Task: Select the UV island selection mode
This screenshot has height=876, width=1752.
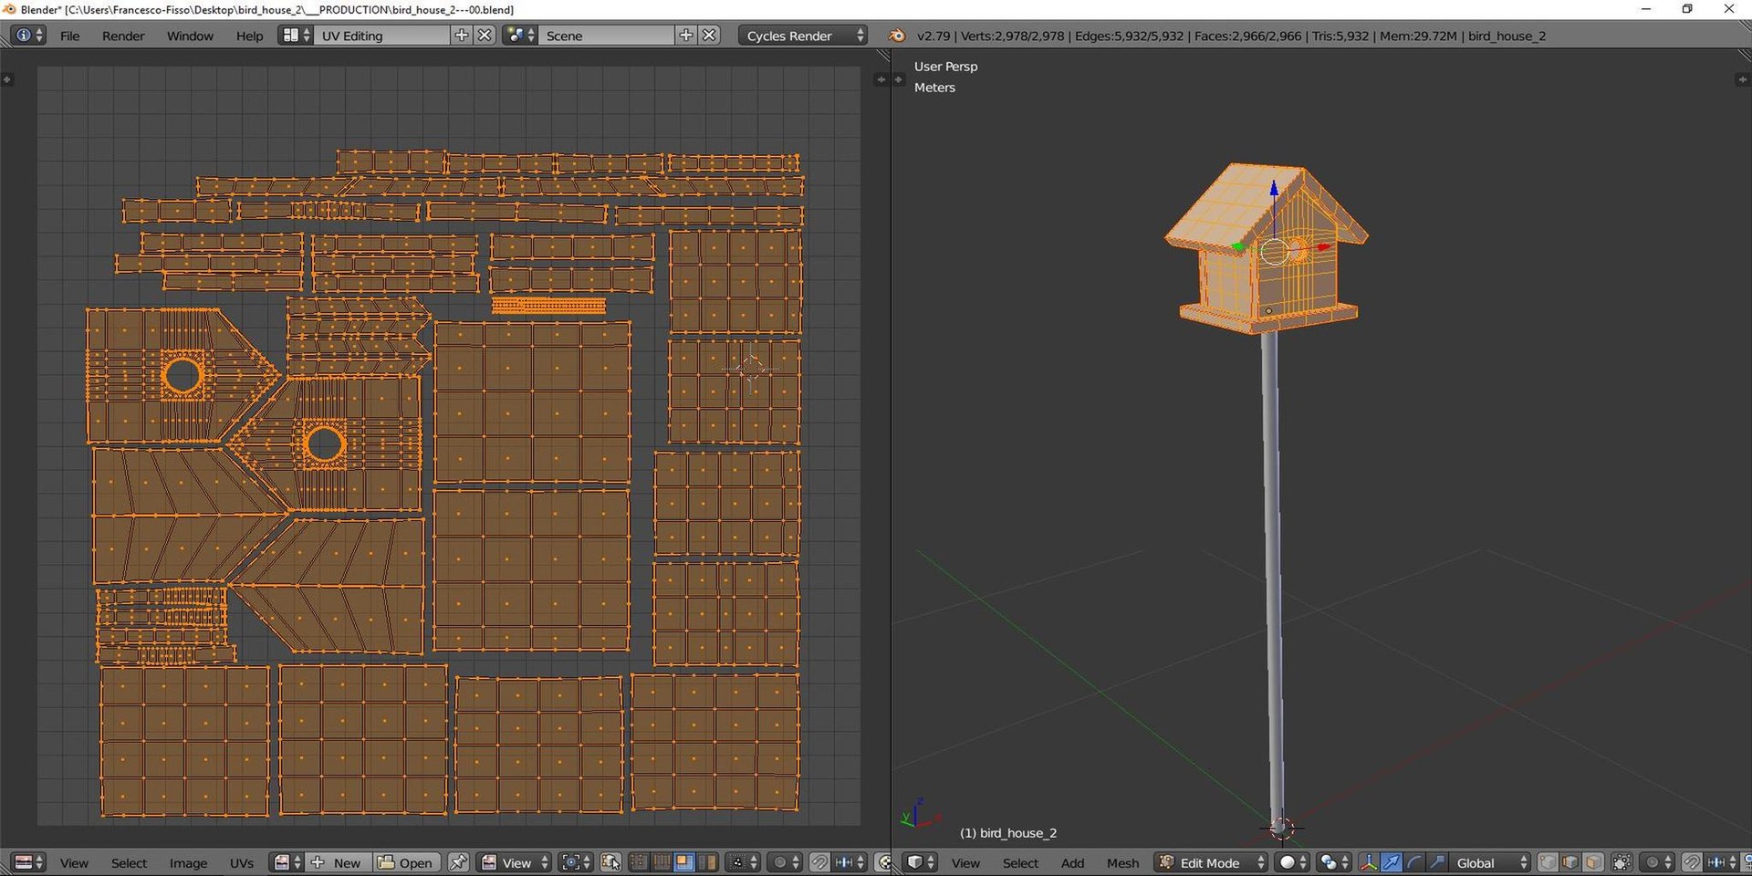Action: 707,862
